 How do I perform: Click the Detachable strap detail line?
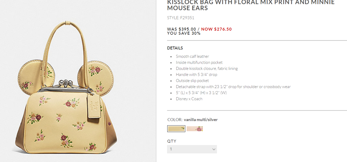pyautogui.click(x=233, y=87)
